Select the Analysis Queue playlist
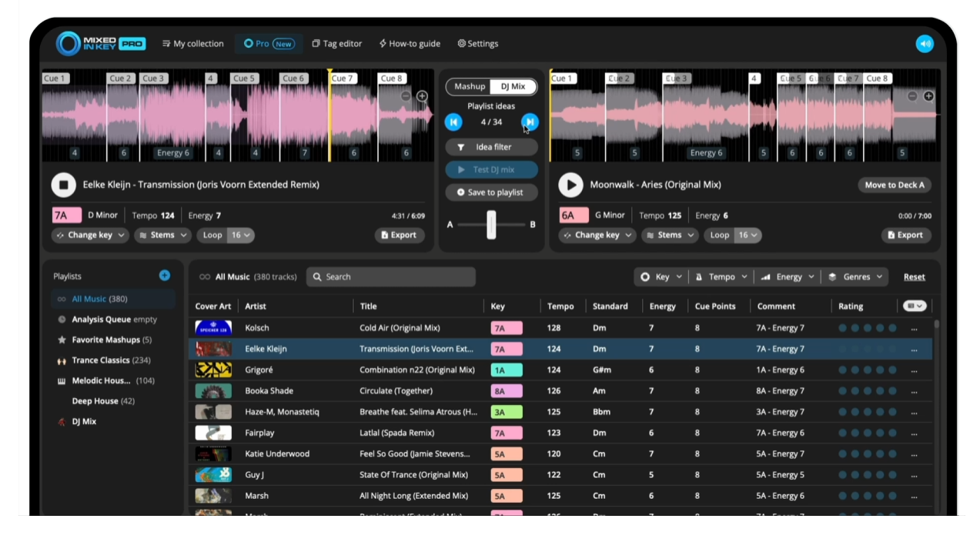The image size is (980, 542). 114,320
